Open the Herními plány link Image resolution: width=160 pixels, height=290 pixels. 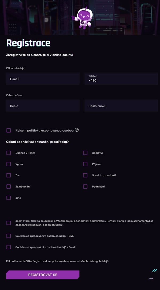click(115, 221)
